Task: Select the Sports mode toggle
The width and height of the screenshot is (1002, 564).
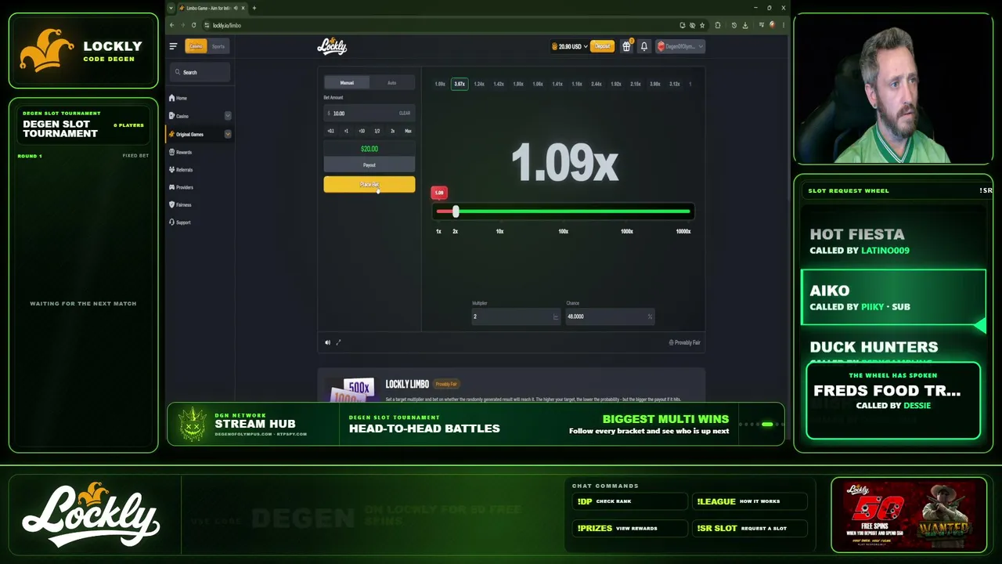Action: click(218, 46)
